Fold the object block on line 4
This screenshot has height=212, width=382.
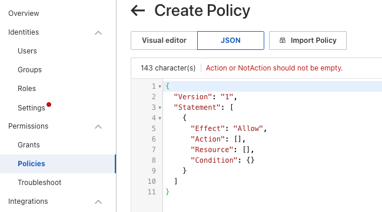point(160,118)
